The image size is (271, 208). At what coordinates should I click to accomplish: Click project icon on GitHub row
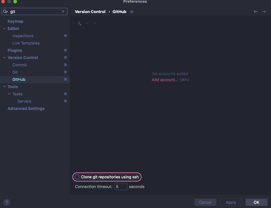(65, 79)
